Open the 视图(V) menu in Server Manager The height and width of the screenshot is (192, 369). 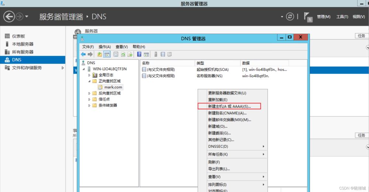(359, 17)
